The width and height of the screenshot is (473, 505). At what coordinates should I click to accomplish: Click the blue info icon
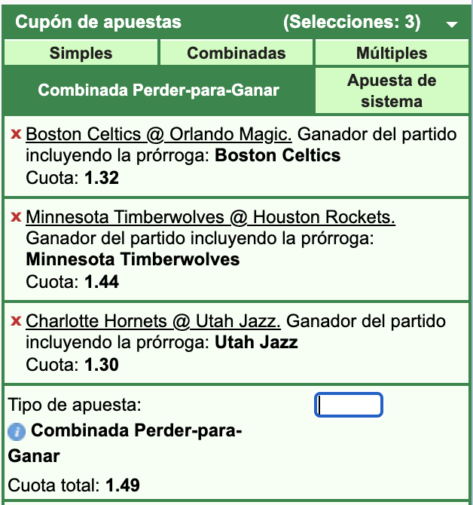tap(17, 432)
